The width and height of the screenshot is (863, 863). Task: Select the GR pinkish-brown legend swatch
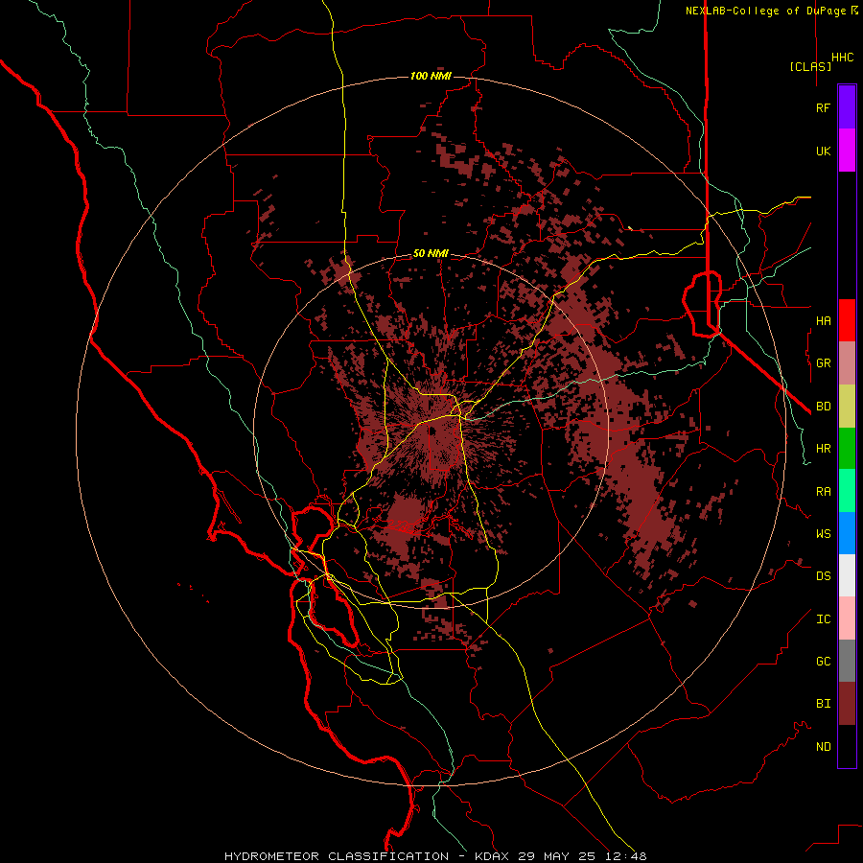[847, 363]
